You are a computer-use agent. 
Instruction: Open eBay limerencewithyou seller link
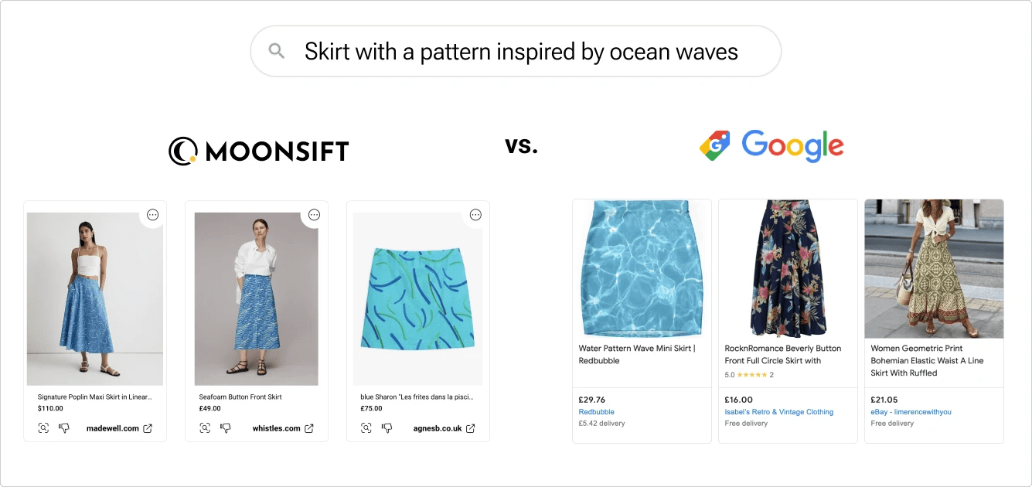[911, 412]
